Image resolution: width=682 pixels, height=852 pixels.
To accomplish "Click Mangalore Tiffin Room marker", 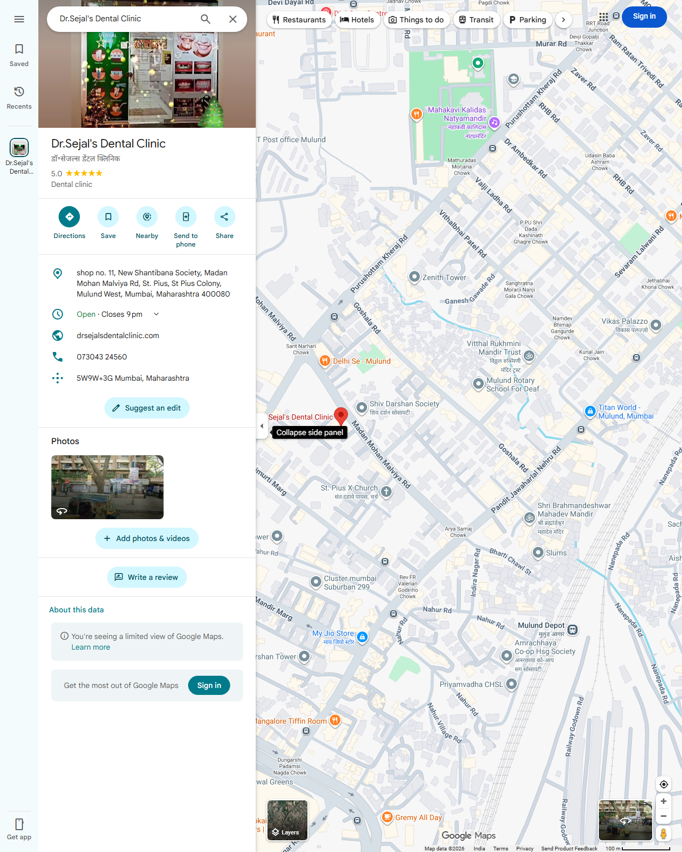I will click(335, 720).
